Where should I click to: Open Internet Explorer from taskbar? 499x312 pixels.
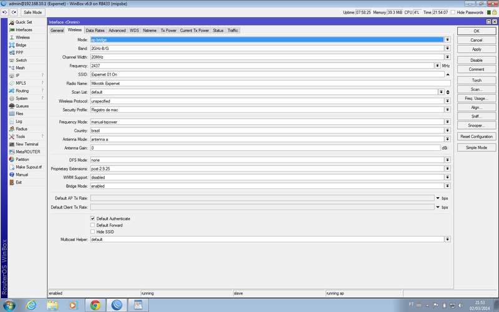(x=31, y=305)
